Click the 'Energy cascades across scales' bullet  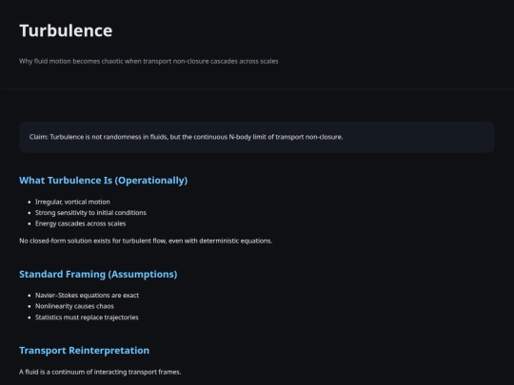[x=80, y=223]
